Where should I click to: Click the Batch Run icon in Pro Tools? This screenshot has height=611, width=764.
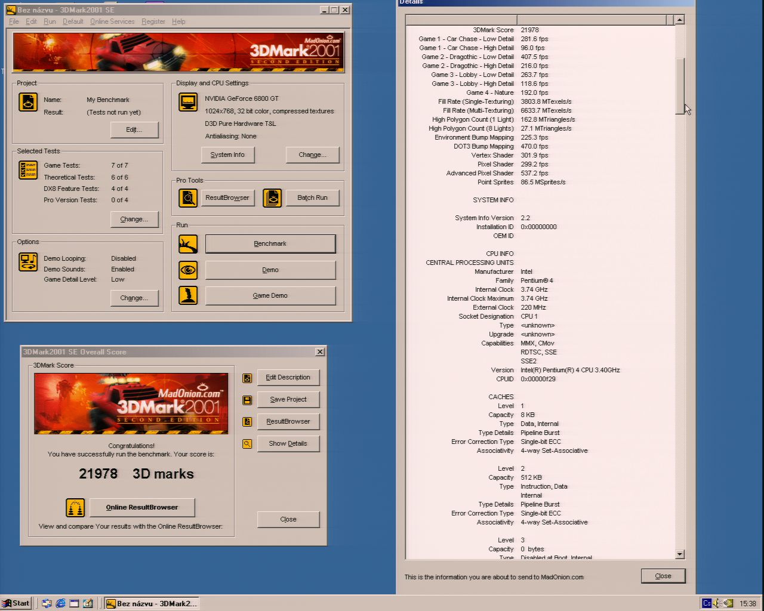coord(272,198)
